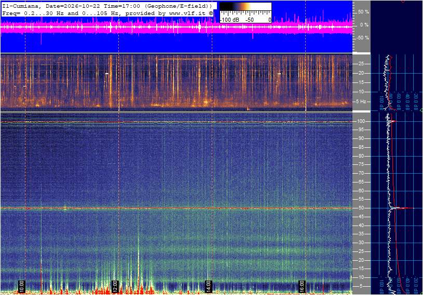Image resolution: width=423 pixels, height=295 pixels.
Task: Click the 15 label on geophone axis
Action: 361,82
